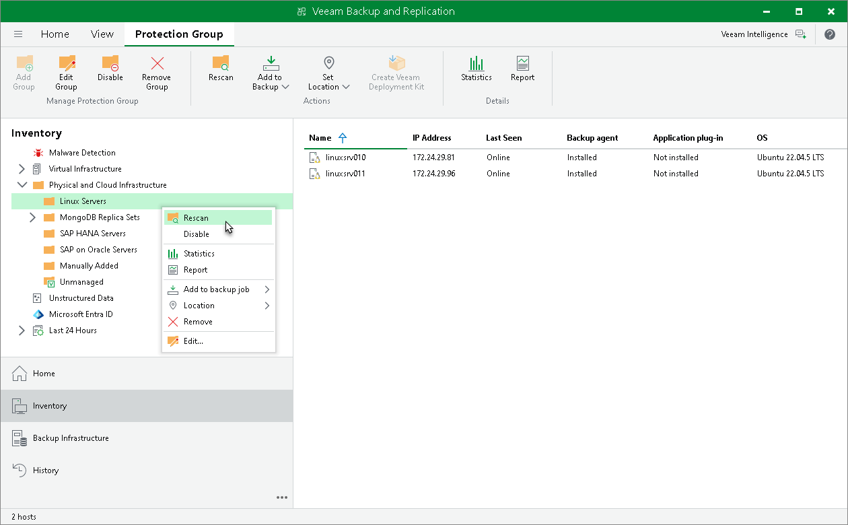Viewport: 848px width, 525px height.
Task: Open the Inventory view button
Action: pos(147,406)
